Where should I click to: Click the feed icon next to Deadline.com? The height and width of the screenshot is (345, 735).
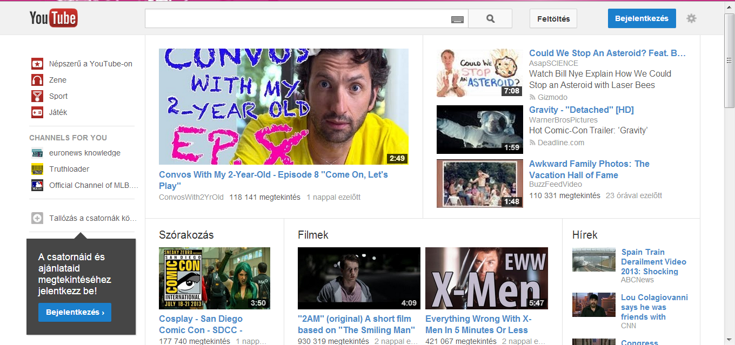tap(532, 143)
